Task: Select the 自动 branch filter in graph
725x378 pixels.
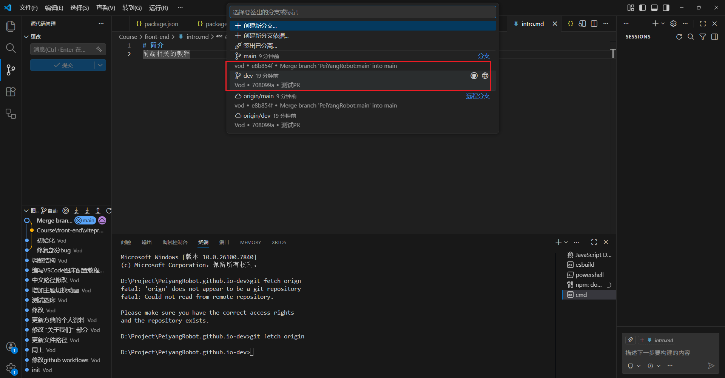Action: [49, 211]
